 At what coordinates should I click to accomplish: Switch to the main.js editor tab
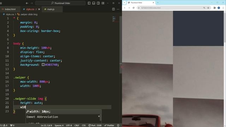[51, 9]
